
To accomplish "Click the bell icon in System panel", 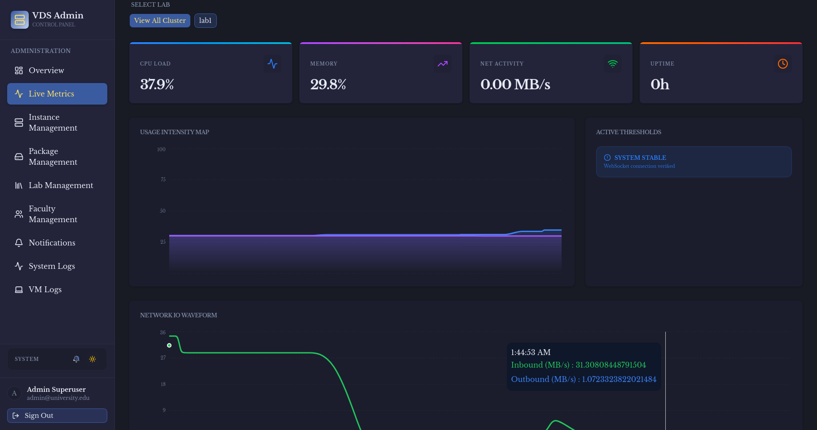I will point(76,359).
